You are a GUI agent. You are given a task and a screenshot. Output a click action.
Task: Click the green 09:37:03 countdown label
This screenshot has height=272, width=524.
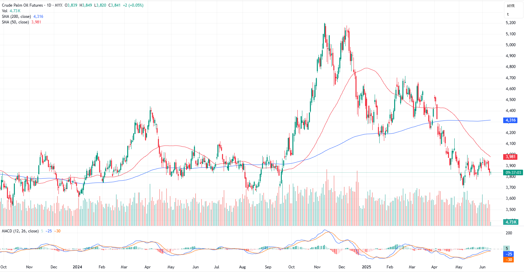[x=513, y=173]
